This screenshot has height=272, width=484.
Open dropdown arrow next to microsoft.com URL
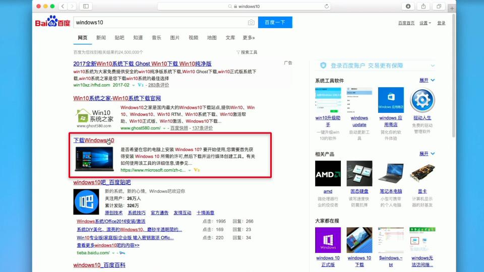(190, 170)
